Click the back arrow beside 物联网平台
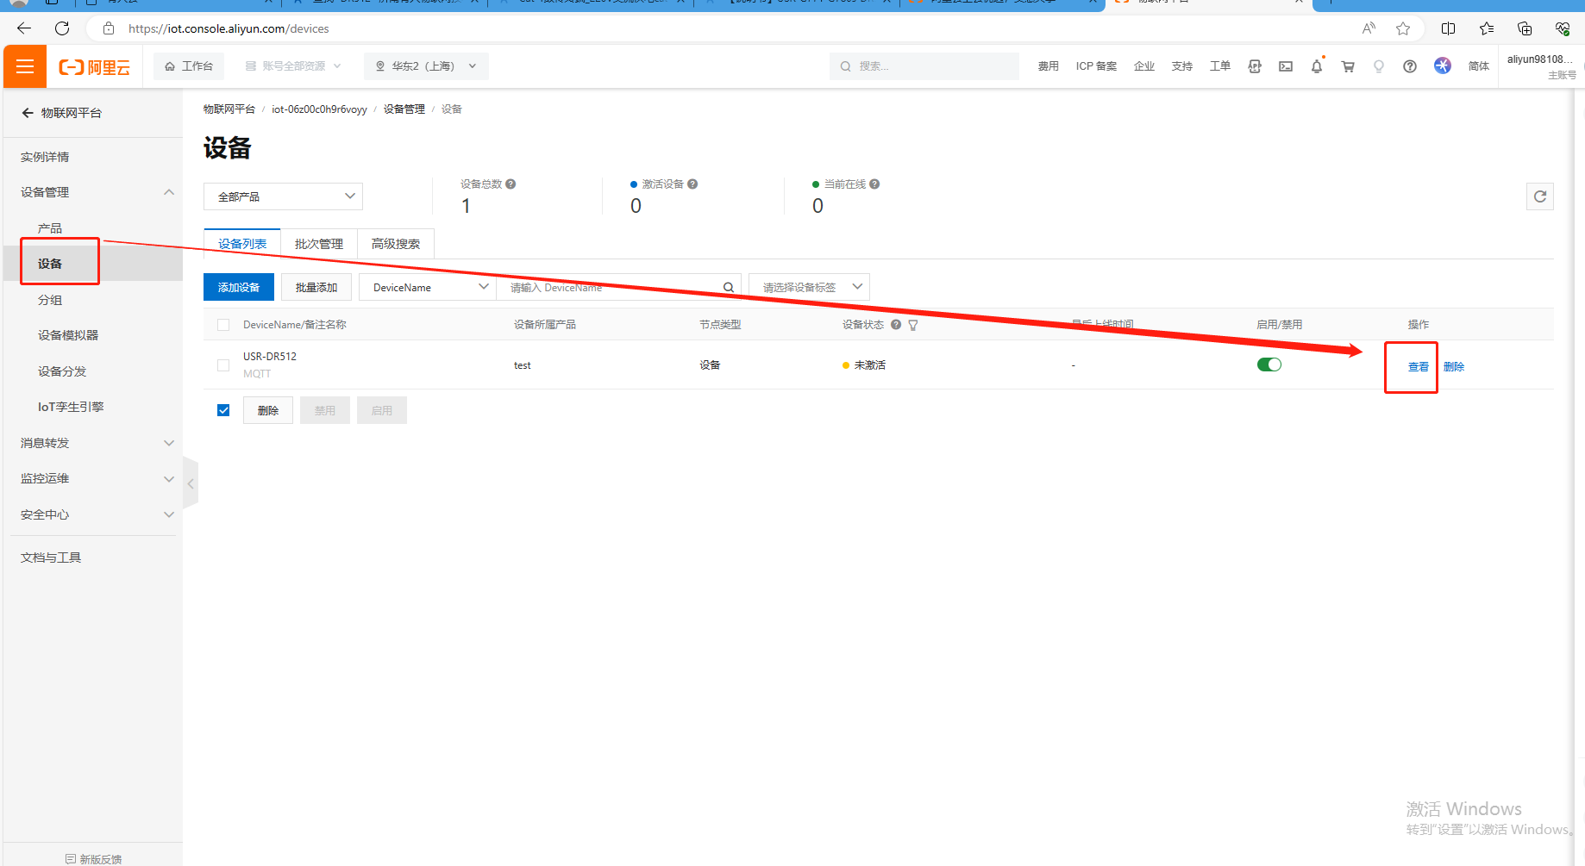This screenshot has height=866, width=1585. [28, 113]
